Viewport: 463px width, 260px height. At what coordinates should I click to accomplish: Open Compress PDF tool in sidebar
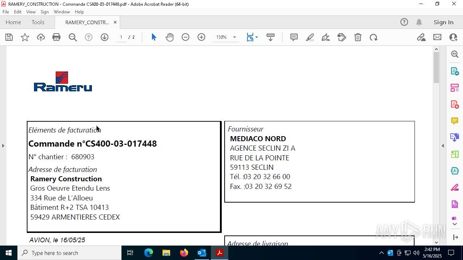455,171
